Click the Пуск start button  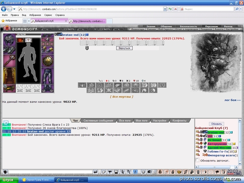(9, 180)
